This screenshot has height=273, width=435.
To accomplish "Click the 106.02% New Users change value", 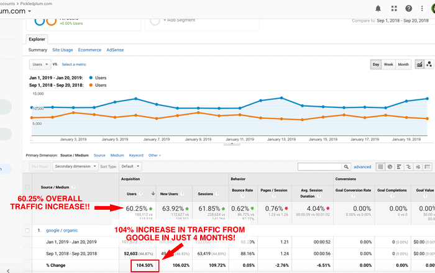I will 181,266.
